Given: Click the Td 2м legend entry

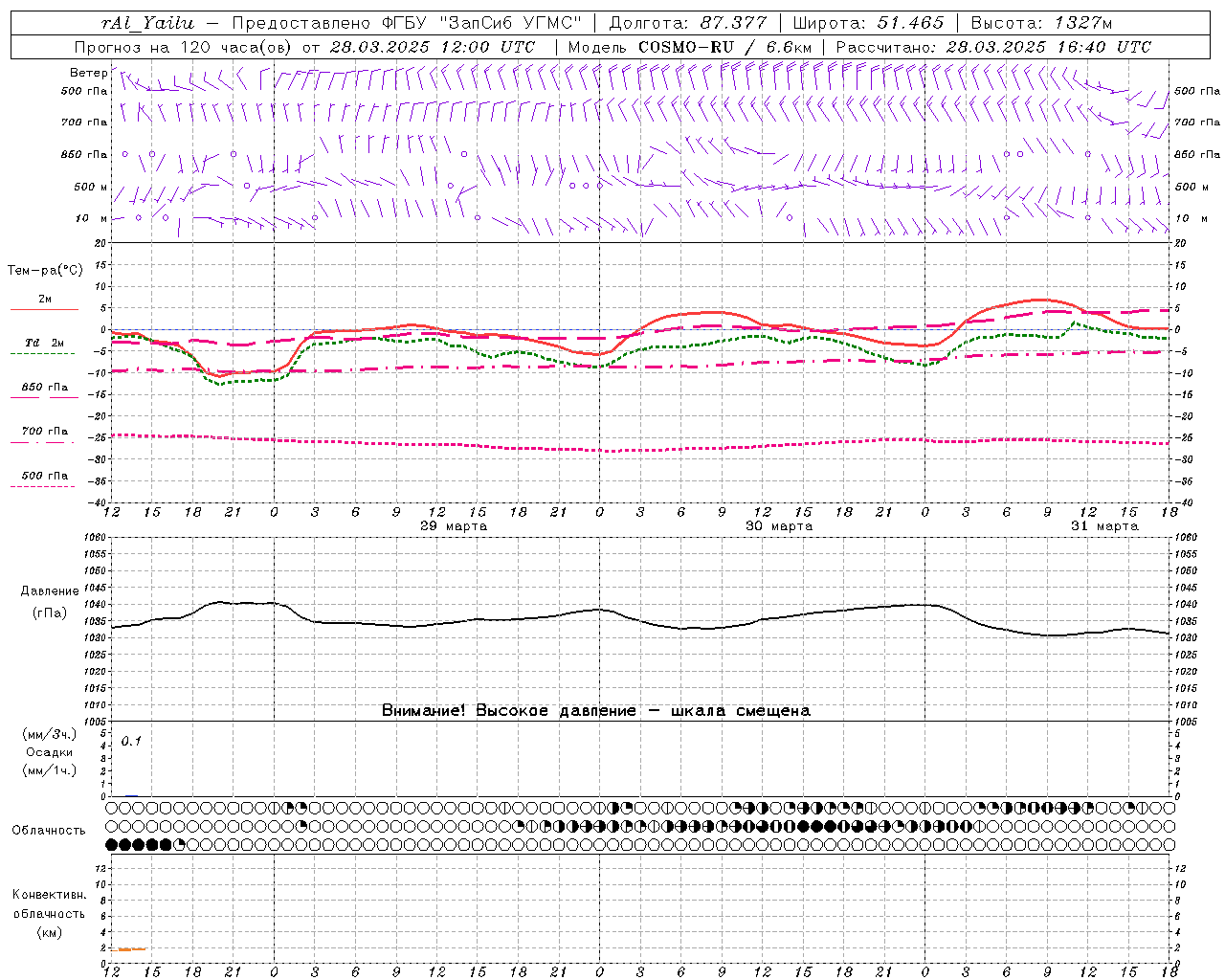Looking at the screenshot, I should (x=44, y=343).
